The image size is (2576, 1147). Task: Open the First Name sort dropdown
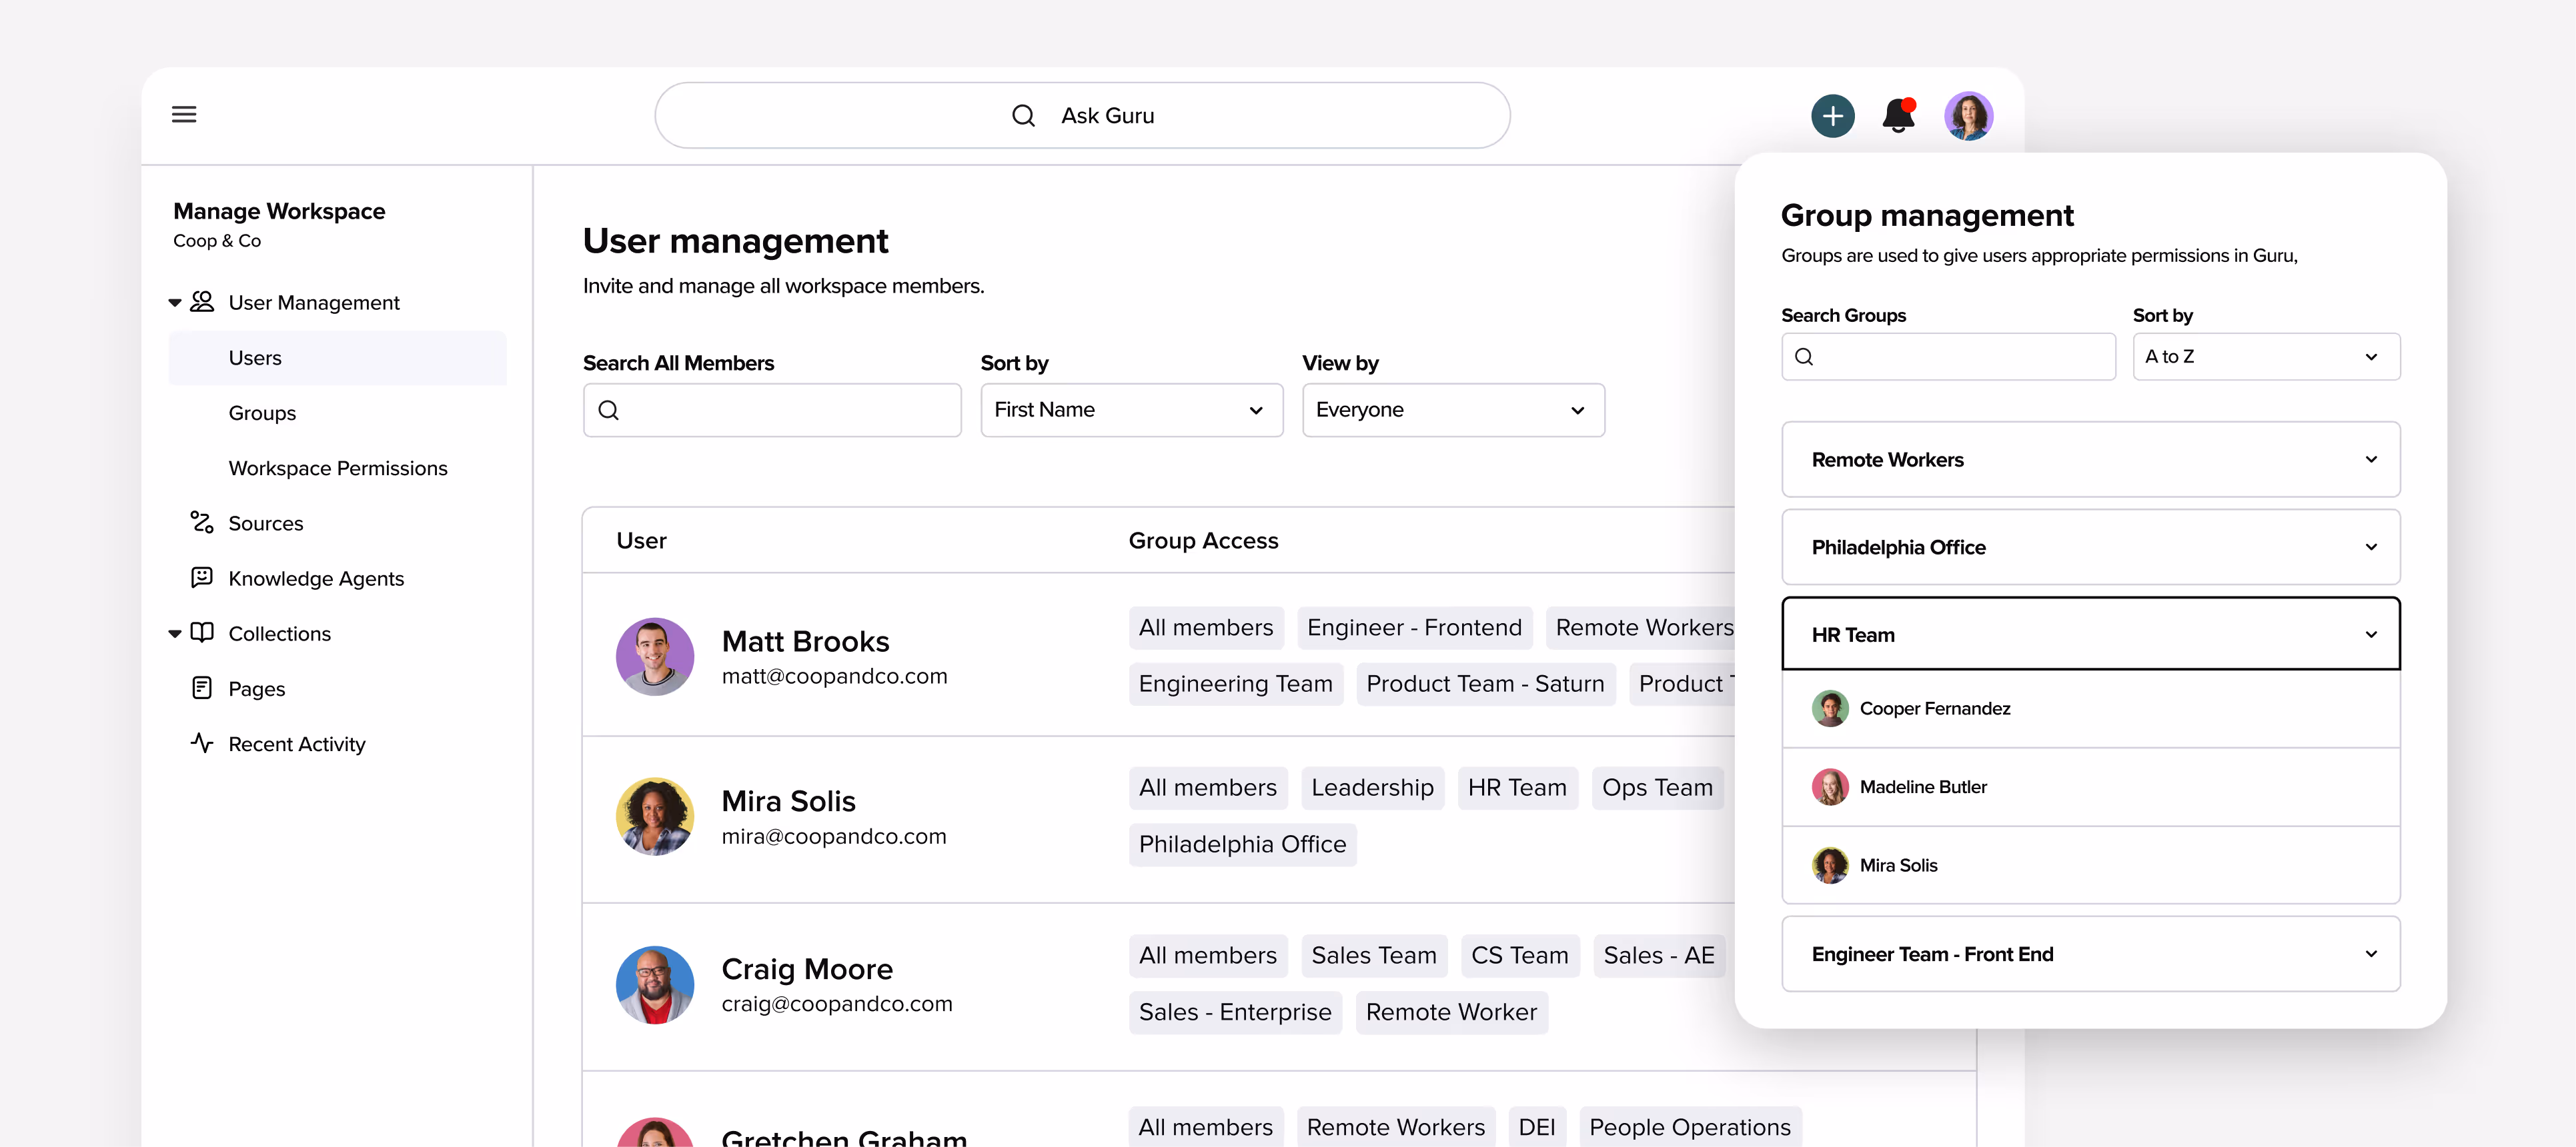[1131, 410]
